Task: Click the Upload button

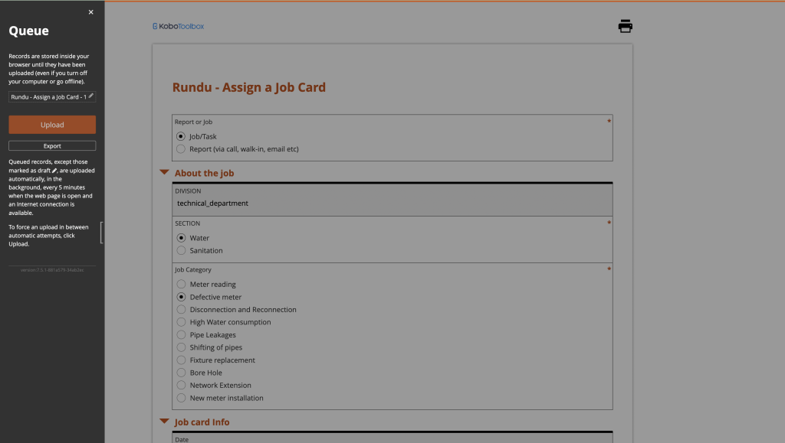Action: tap(52, 125)
